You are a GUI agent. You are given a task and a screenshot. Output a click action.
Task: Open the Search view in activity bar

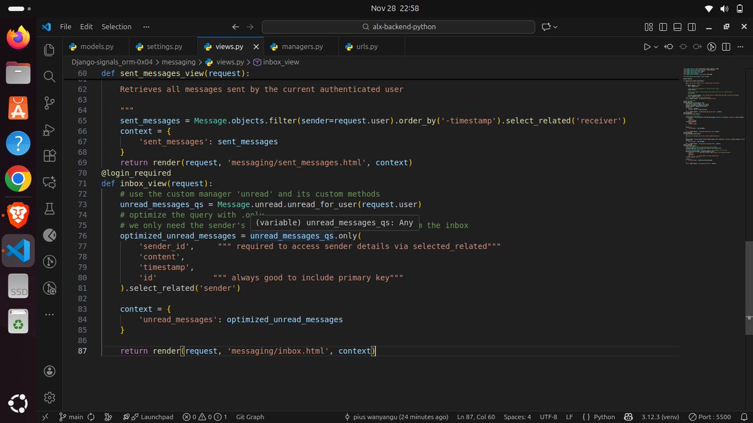pyautogui.click(x=50, y=76)
